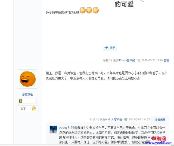This screenshot has width=174, height=146.
Task: Click the 白丁 rank title badge
Action: [x=23, y=109]
